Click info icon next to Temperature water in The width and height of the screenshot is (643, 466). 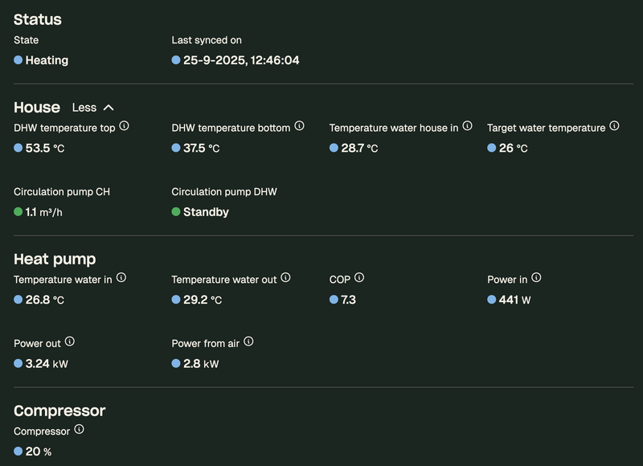(x=121, y=278)
